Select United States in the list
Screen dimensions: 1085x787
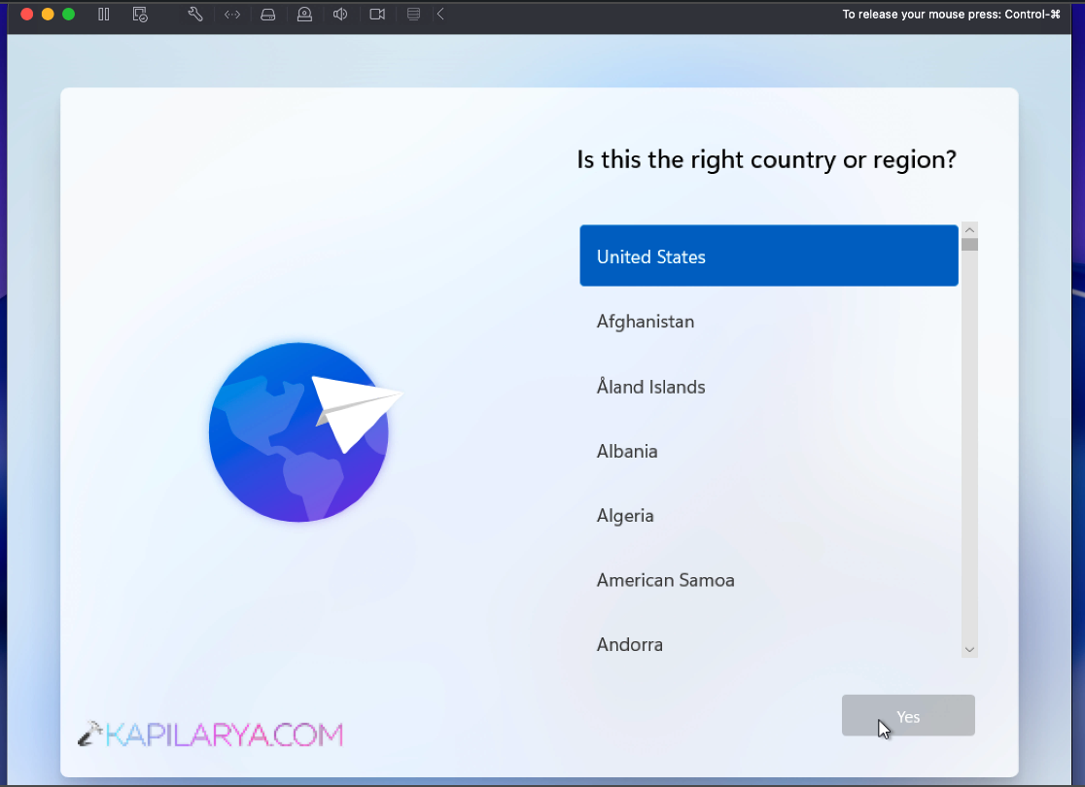(x=768, y=257)
